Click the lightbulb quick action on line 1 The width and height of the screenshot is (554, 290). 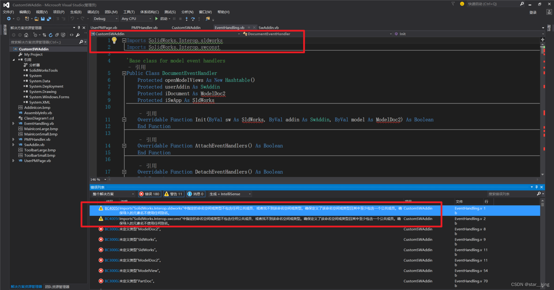pos(114,40)
